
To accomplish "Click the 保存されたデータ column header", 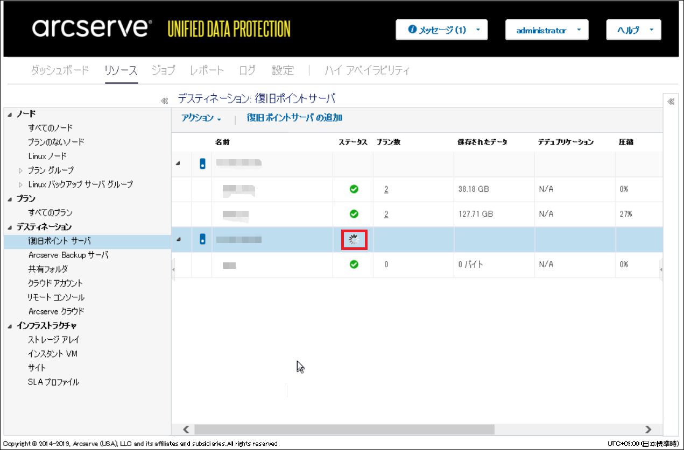I will click(483, 142).
